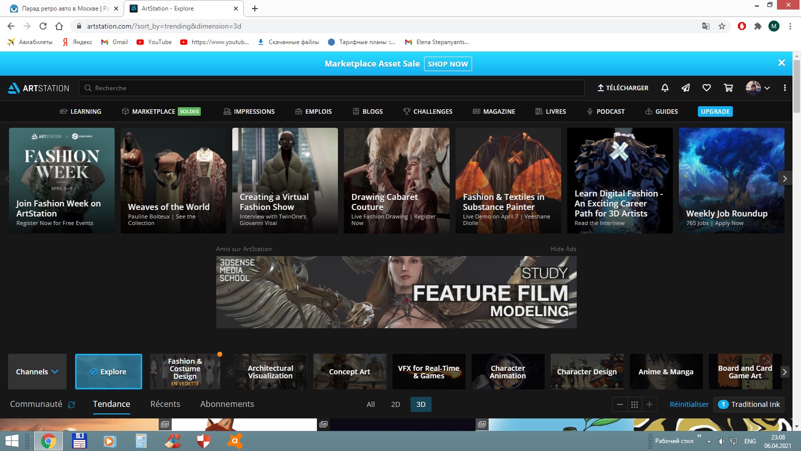The width and height of the screenshot is (801, 451).
Task: Click the ArtStation logo
Action: click(x=39, y=88)
